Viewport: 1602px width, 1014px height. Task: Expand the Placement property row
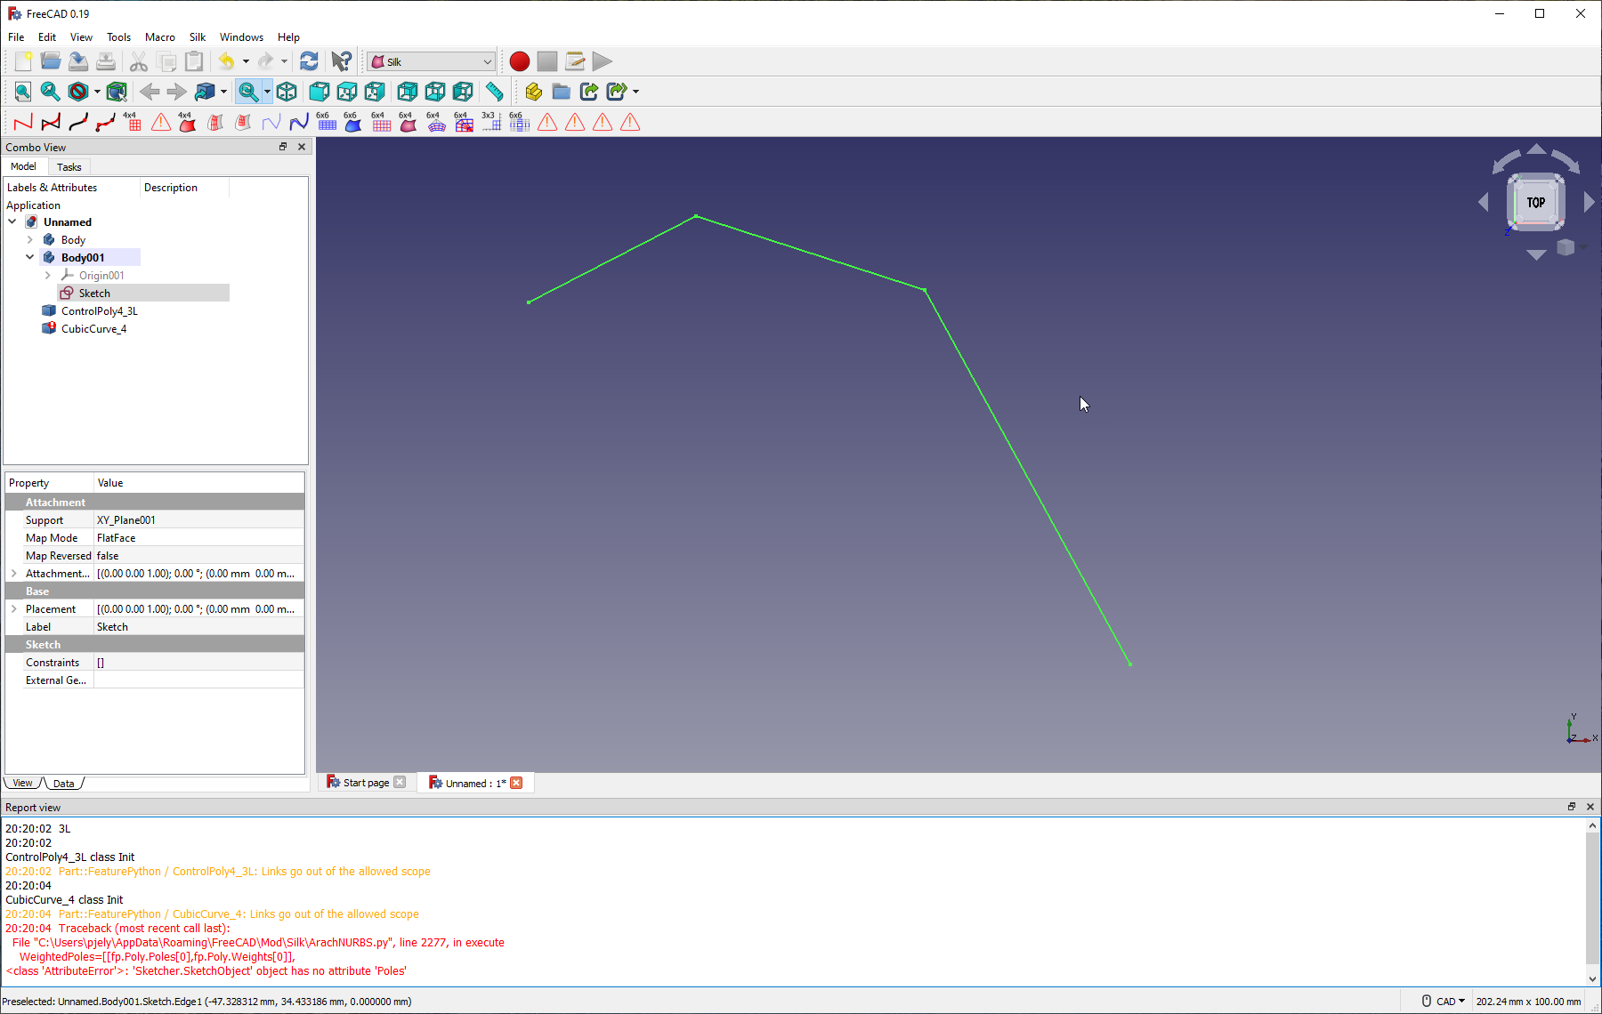[x=14, y=608]
